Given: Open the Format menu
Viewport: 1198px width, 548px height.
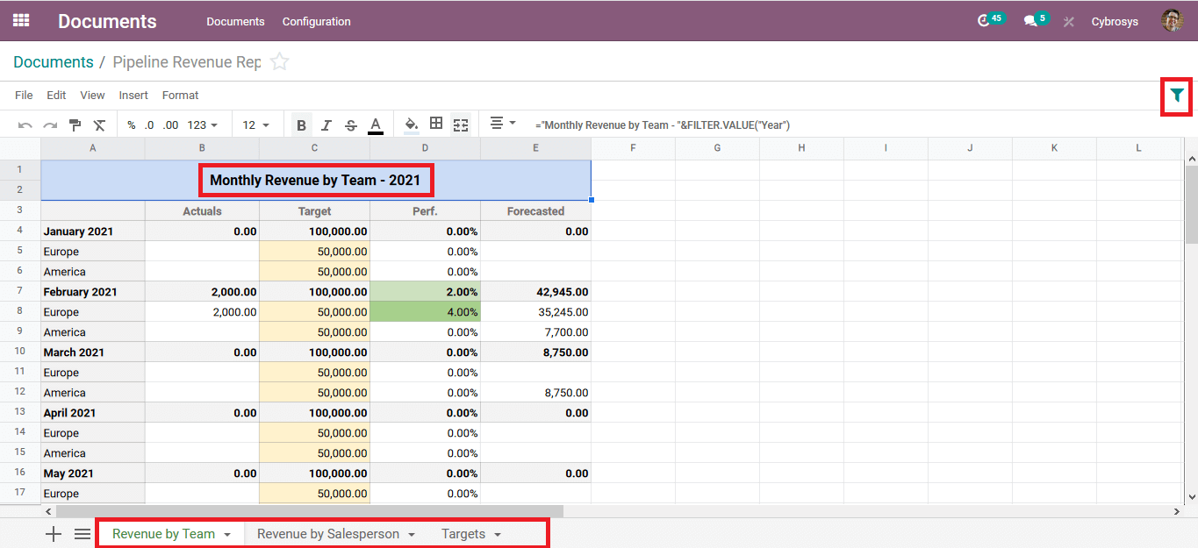Looking at the screenshot, I should (180, 95).
